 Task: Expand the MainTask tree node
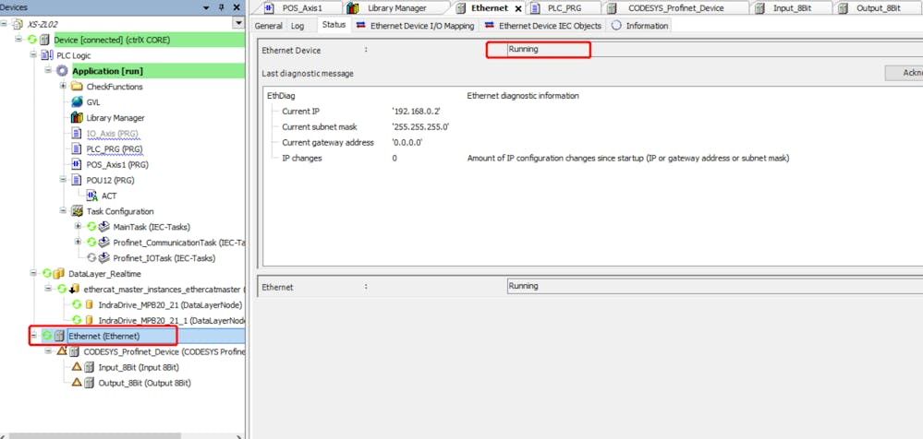coord(79,227)
